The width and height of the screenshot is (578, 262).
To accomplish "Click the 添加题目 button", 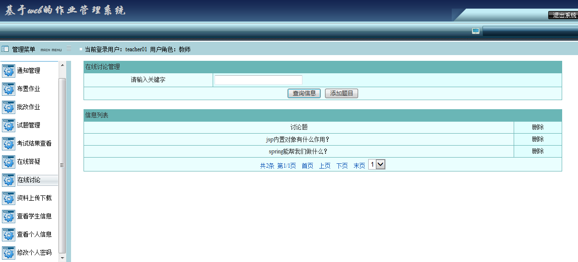I will 341,93.
